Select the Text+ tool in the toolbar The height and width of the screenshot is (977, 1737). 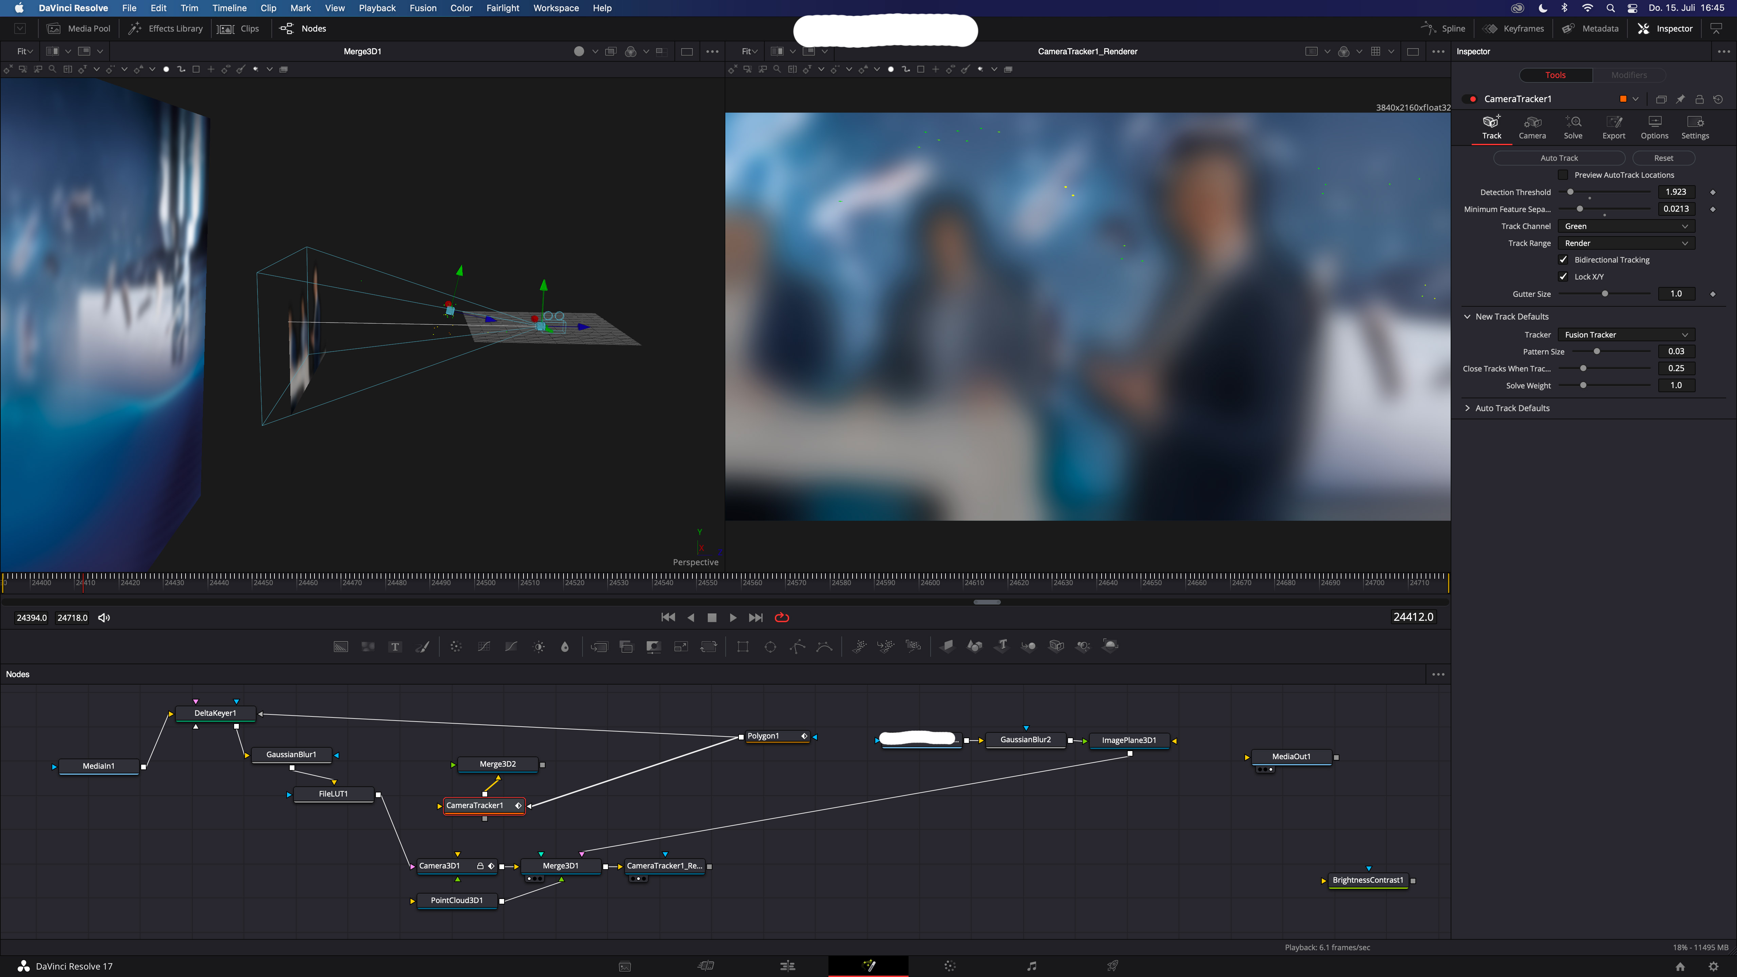(x=395, y=647)
